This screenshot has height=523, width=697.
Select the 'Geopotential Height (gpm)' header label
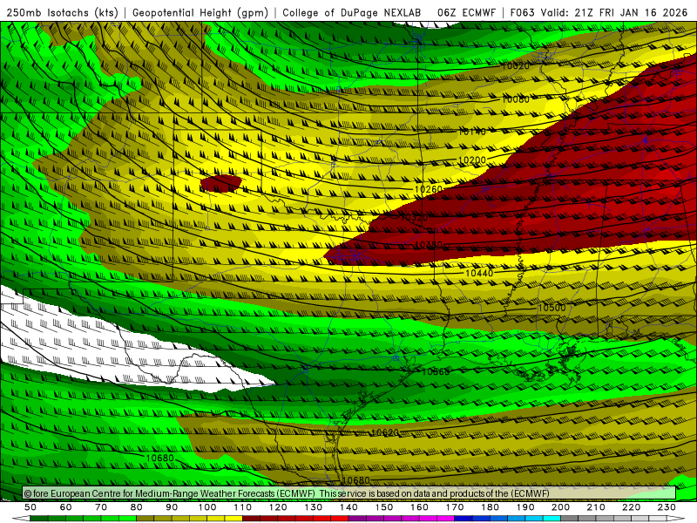[200, 12]
